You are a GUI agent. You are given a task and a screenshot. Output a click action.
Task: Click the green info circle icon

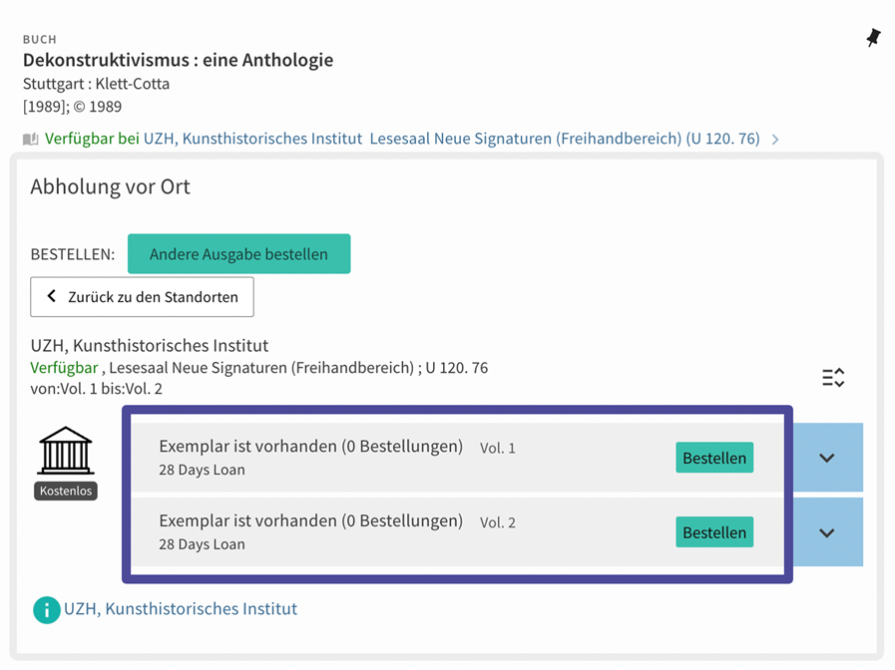pyautogui.click(x=46, y=609)
